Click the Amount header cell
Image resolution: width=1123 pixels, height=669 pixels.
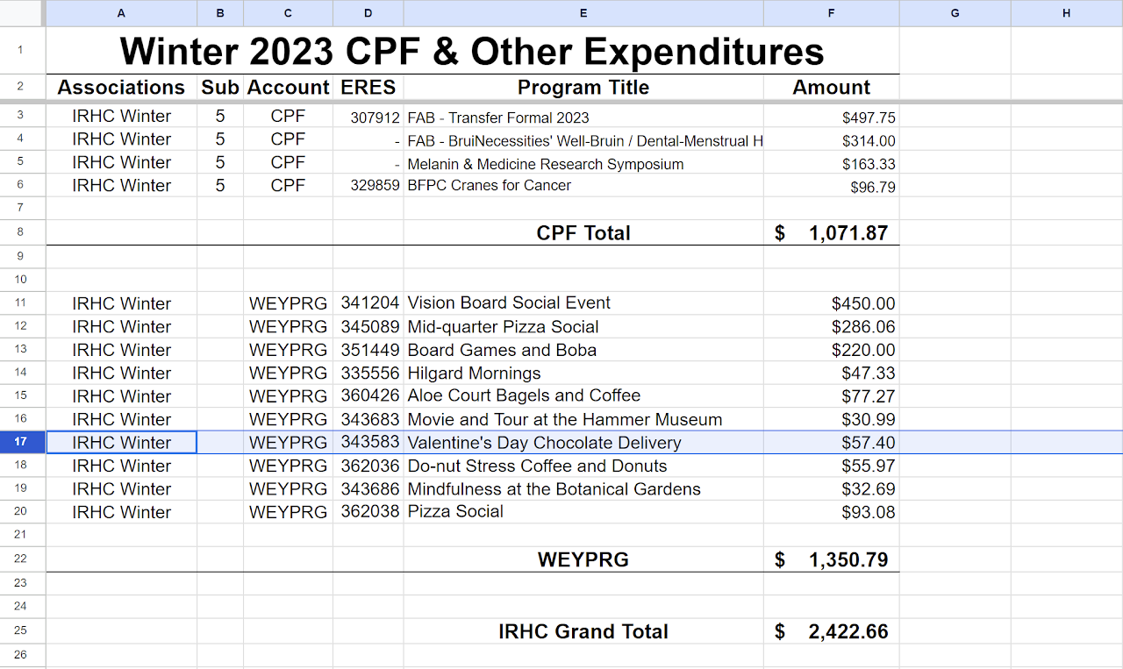(x=830, y=87)
